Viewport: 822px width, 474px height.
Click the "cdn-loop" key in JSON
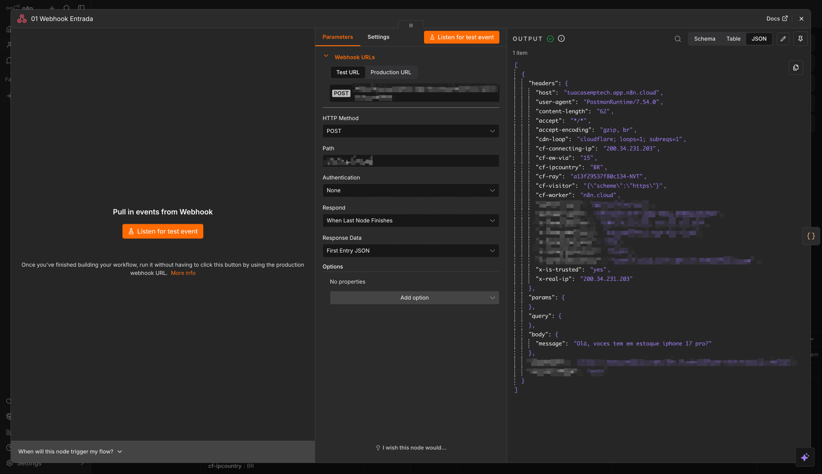tap(554, 139)
